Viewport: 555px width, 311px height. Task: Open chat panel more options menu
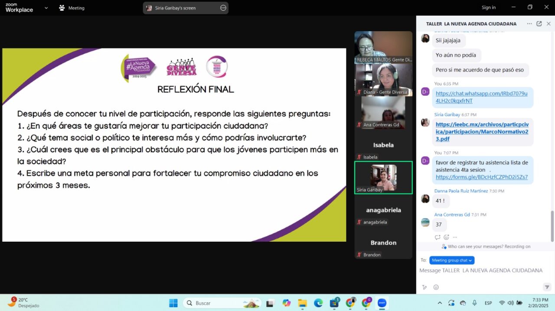(529, 24)
